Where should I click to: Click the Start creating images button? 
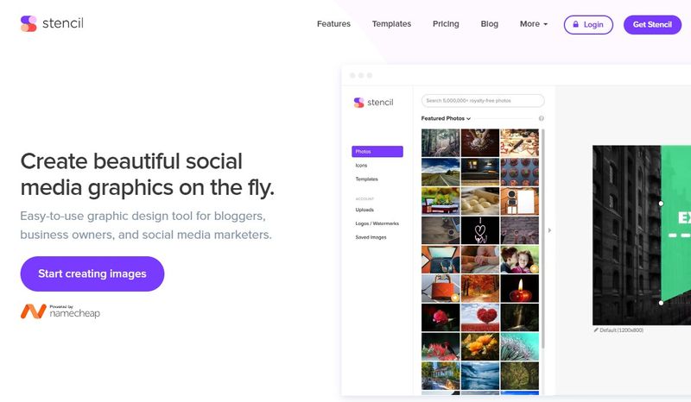point(92,273)
